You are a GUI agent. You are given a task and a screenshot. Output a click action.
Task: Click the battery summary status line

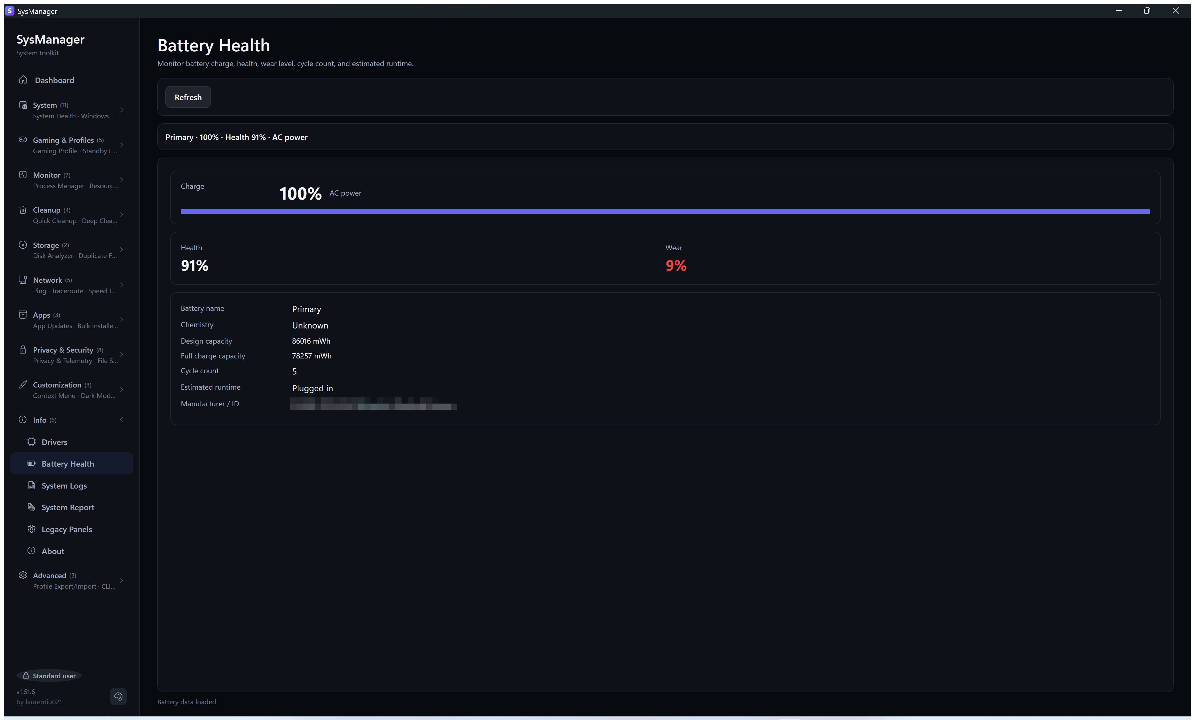tap(236, 137)
